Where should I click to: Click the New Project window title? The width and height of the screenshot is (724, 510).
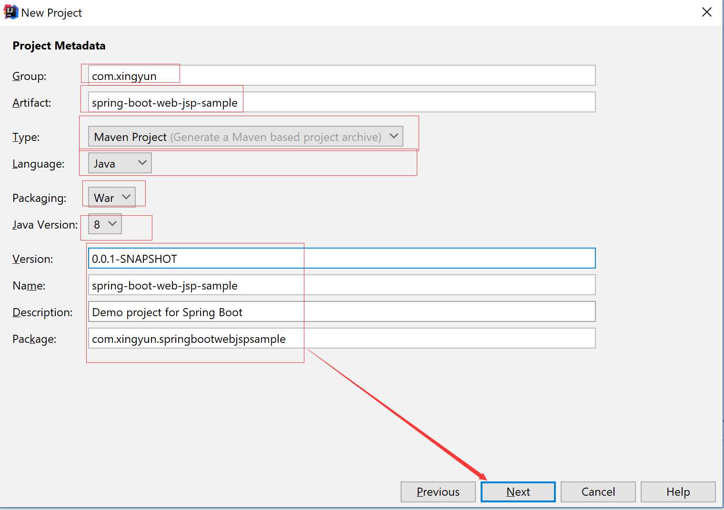point(51,13)
